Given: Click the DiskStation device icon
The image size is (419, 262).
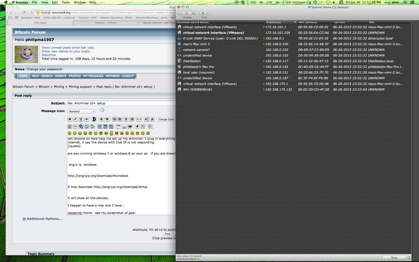Looking at the screenshot, I should [x=179, y=61].
